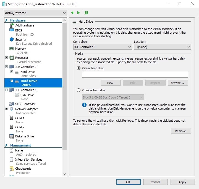
Task: Open Security settings shield icon
Action: tap(12, 39)
